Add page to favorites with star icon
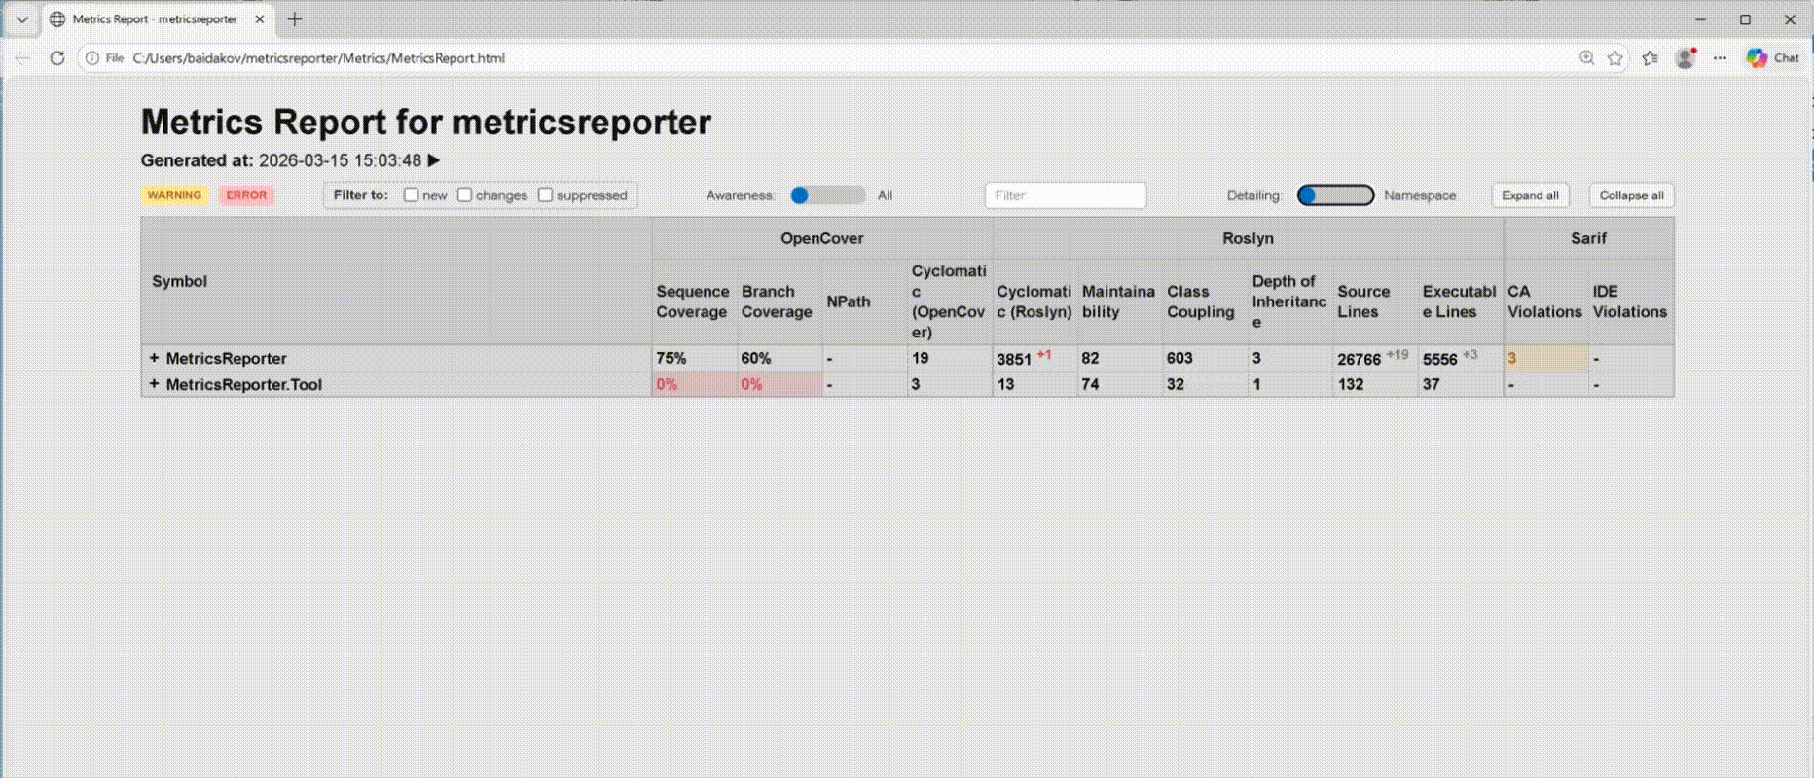 pos(1615,58)
